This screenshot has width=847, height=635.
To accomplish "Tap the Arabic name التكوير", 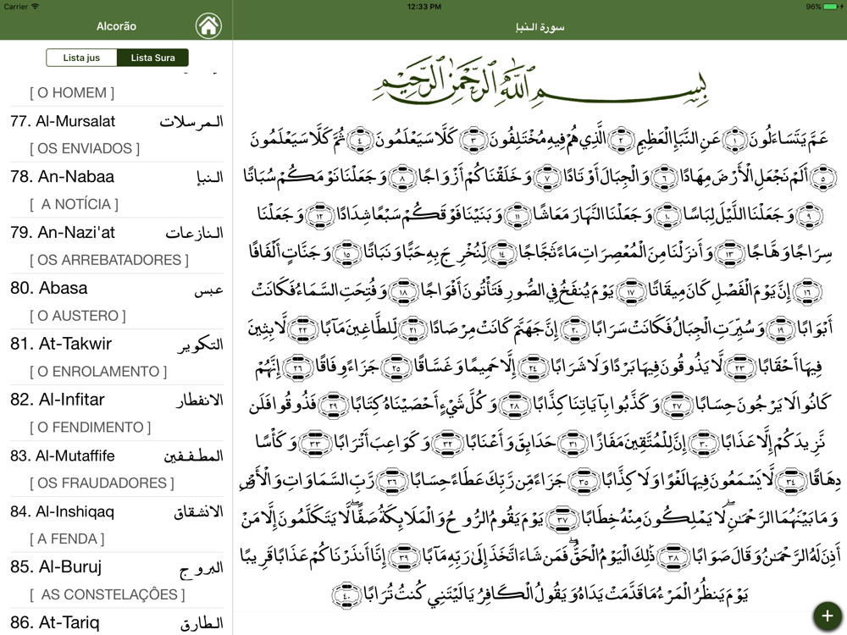I will click(x=201, y=345).
